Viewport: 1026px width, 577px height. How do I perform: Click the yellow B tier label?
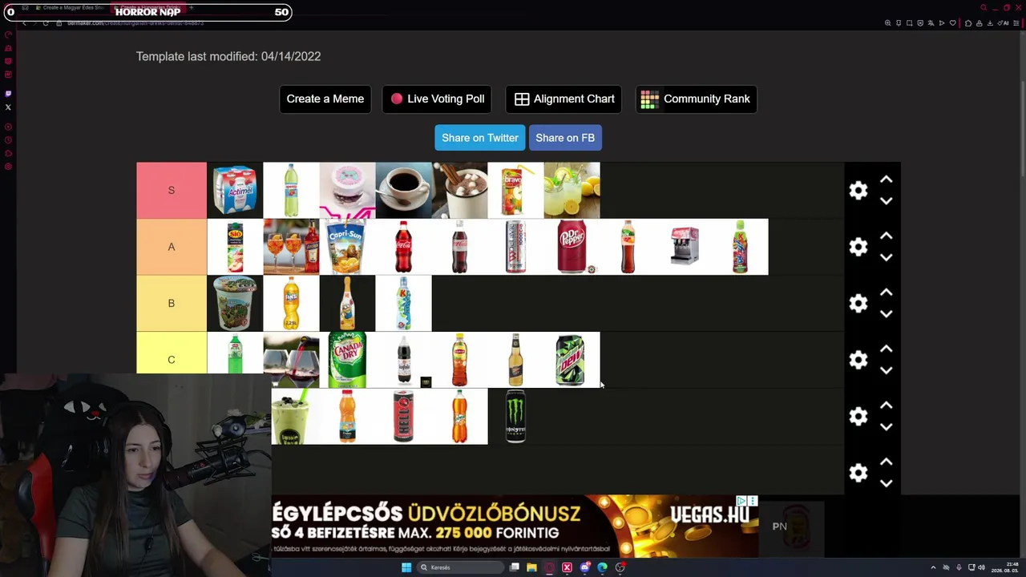pos(172,303)
